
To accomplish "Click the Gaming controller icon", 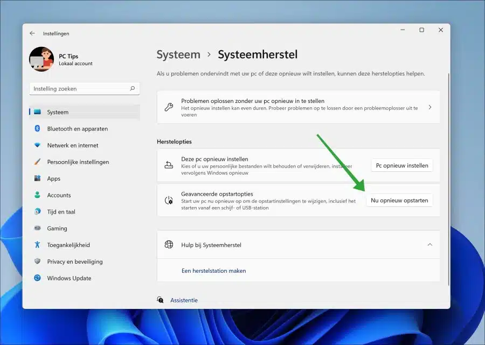I will pyautogui.click(x=37, y=228).
